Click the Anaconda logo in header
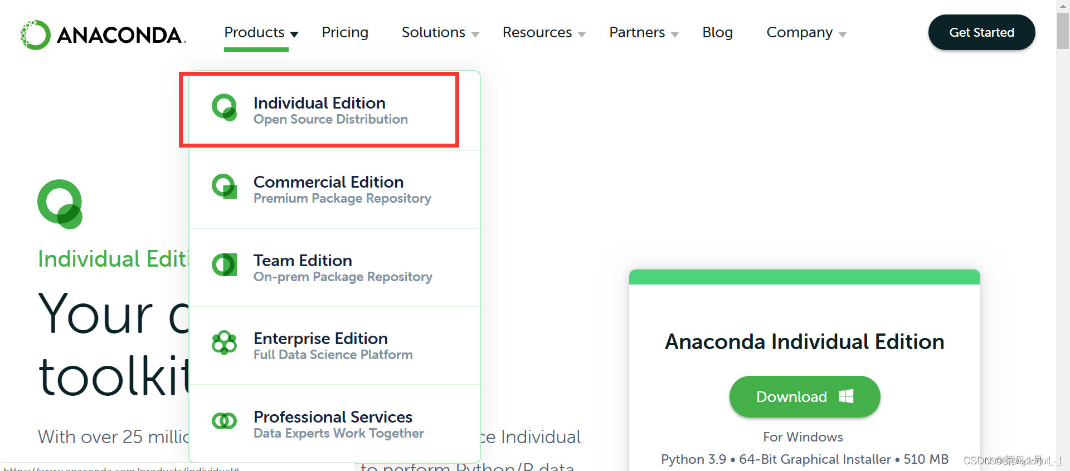This screenshot has height=471, width=1070. pyautogui.click(x=103, y=35)
